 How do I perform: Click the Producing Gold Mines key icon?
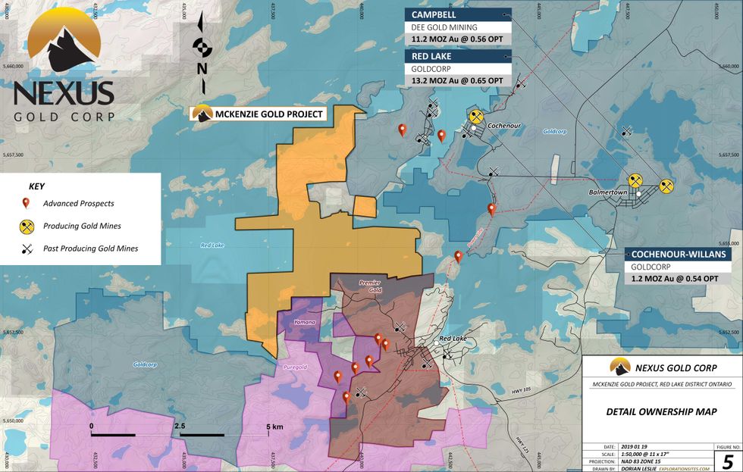click(27, 226)
